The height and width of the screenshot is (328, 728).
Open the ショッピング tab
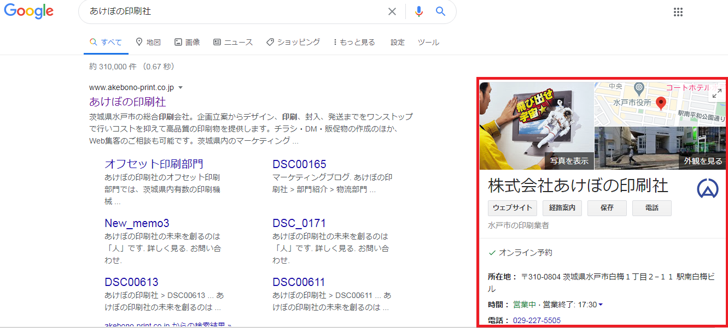click(x=293, y=42)
